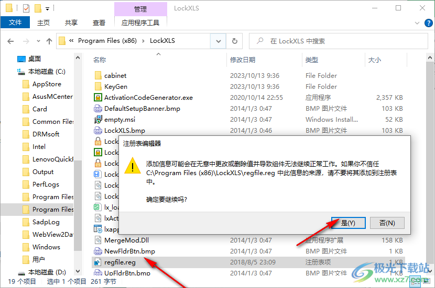Open the recent locations dropdown arrow
The width and height of the screenshot is (435, 288).
[x=38, y=41]
